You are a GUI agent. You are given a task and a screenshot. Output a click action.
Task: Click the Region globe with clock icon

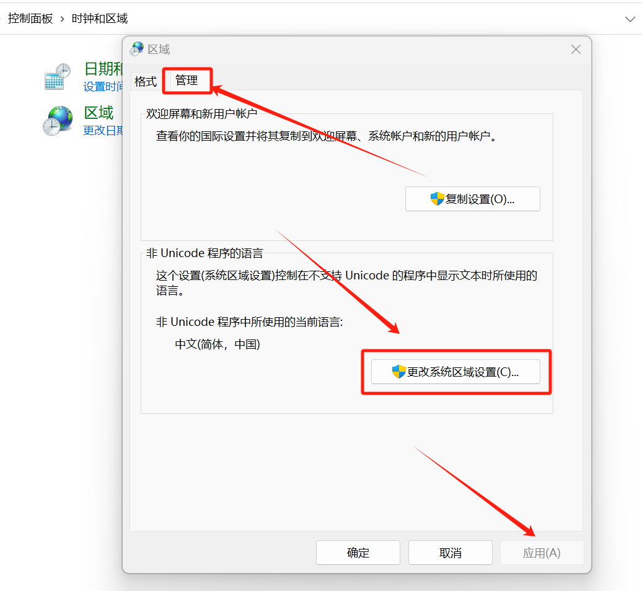[58, 121]
